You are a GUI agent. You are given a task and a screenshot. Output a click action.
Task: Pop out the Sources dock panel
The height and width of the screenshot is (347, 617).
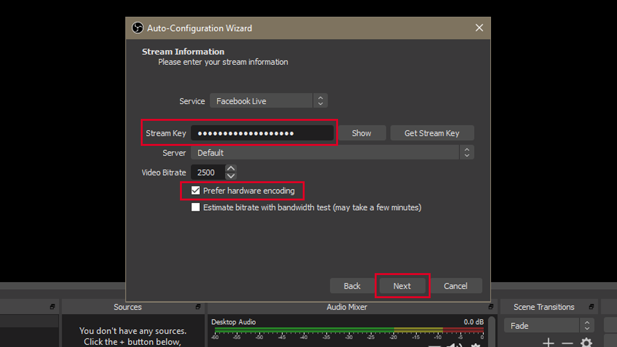(198, 307)
